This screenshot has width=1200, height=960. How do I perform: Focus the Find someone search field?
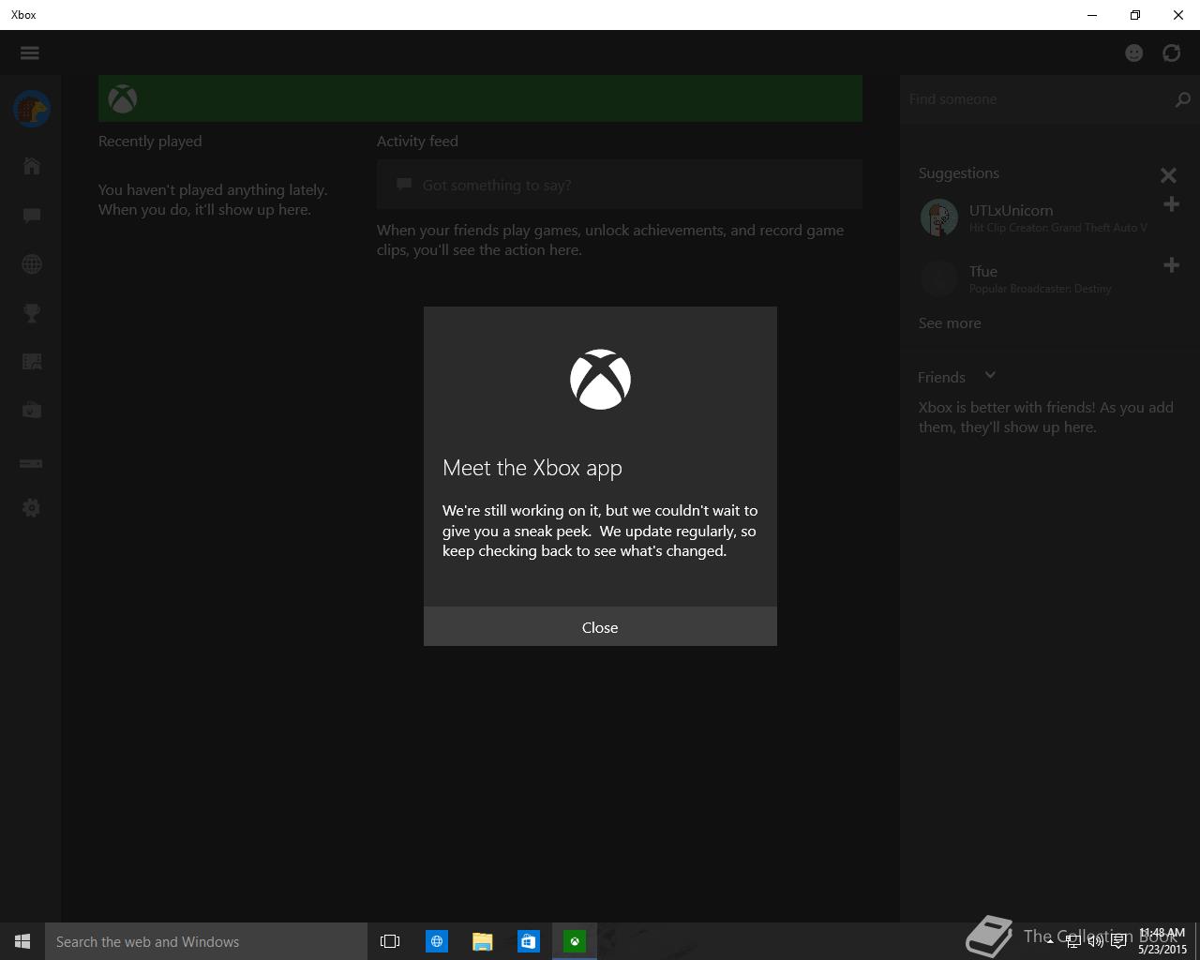[x=1036, y=99]
